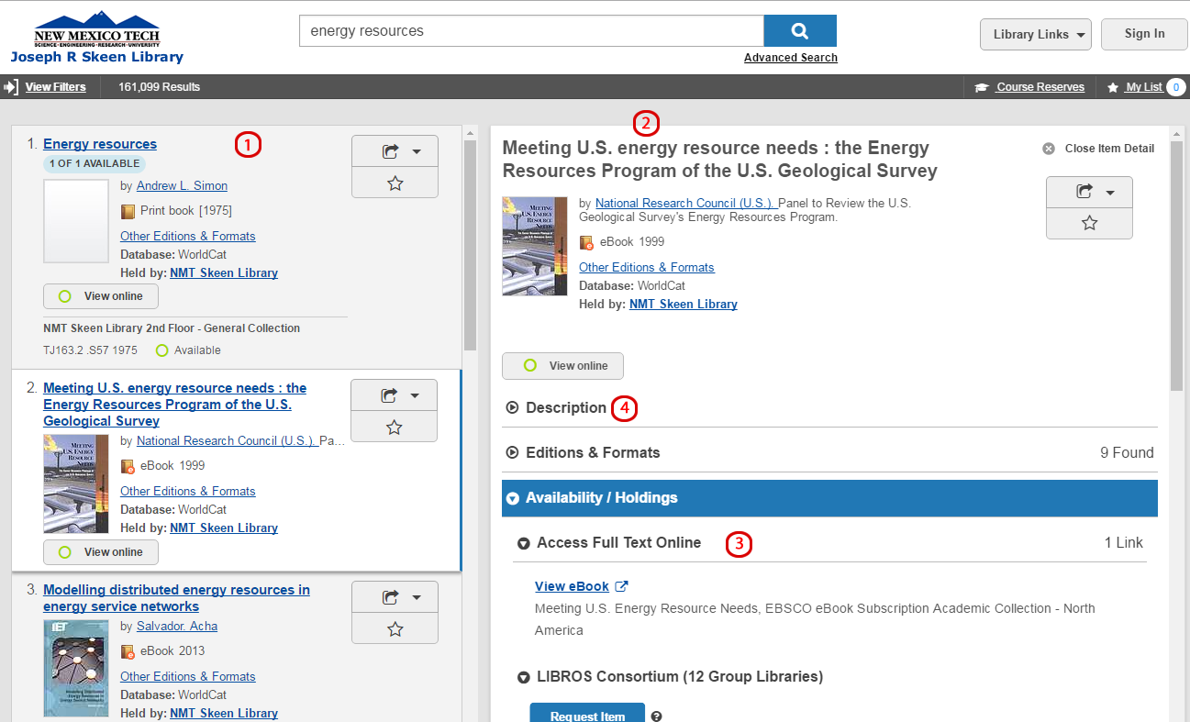Open the View eBook link

point(581,586)
